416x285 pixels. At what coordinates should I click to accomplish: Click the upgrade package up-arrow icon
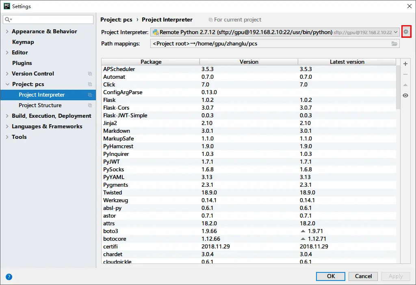[x=405, y=85]
